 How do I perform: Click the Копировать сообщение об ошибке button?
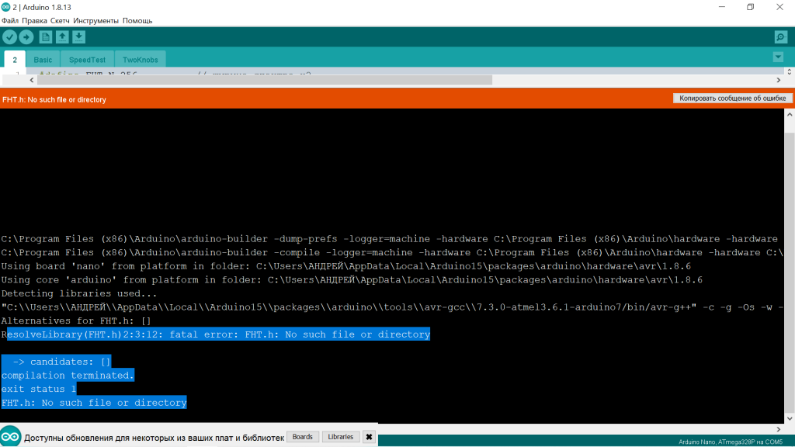pos(733,99)
